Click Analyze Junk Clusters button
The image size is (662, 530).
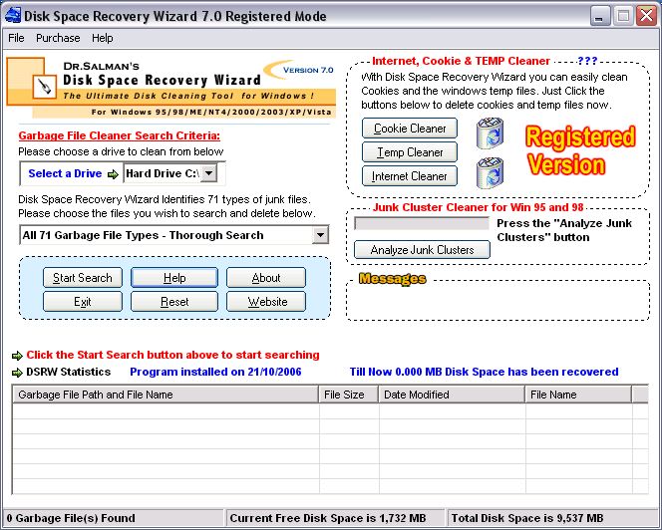(x=423, y=249)
